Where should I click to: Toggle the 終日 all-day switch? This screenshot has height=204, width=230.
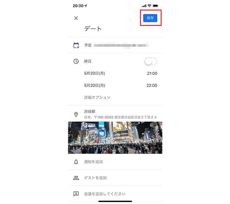[151, 61]
